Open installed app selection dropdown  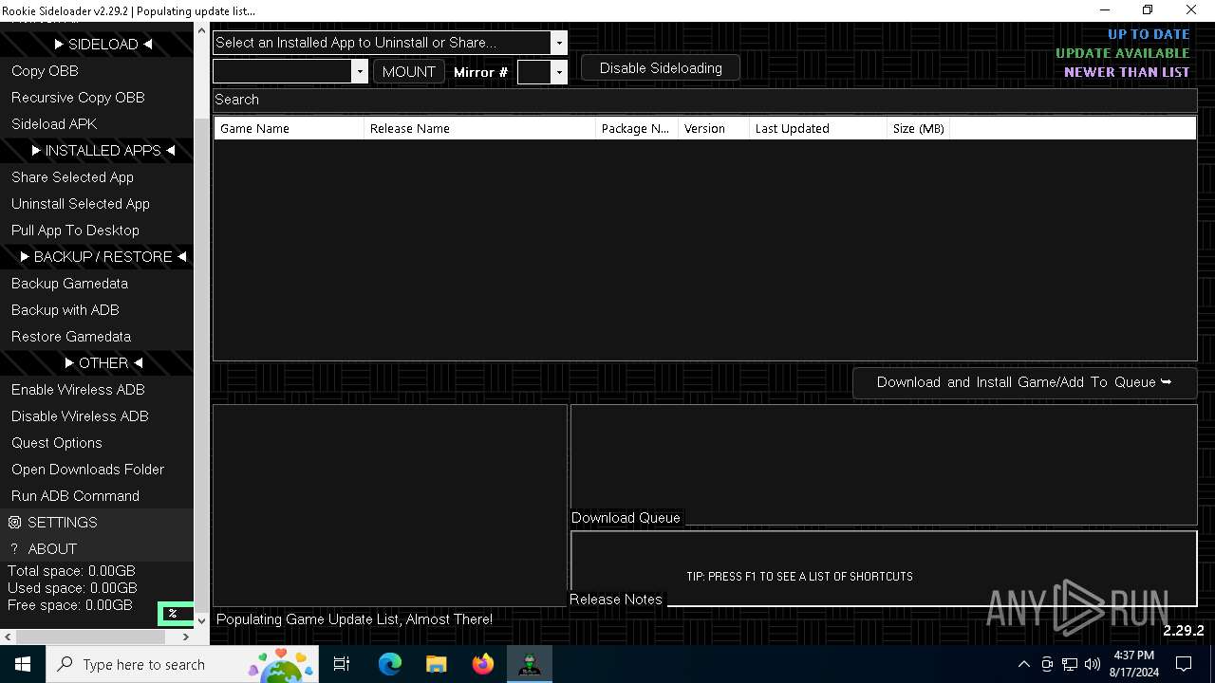click(x=389, y=43)
